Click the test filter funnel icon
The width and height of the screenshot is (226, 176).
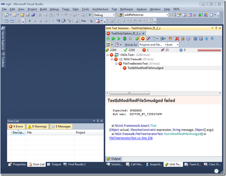click(154, 39)
